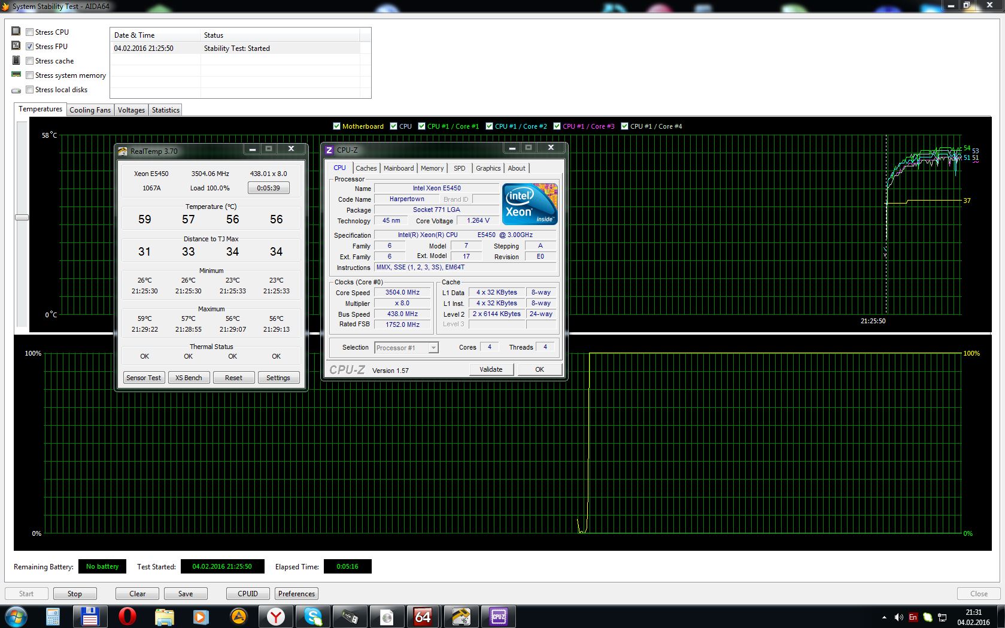
Task: Stop the AIDA64 stability test
Action: pos(75,594)
